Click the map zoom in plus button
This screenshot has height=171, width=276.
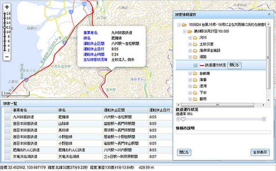click(x=7, y=7)
